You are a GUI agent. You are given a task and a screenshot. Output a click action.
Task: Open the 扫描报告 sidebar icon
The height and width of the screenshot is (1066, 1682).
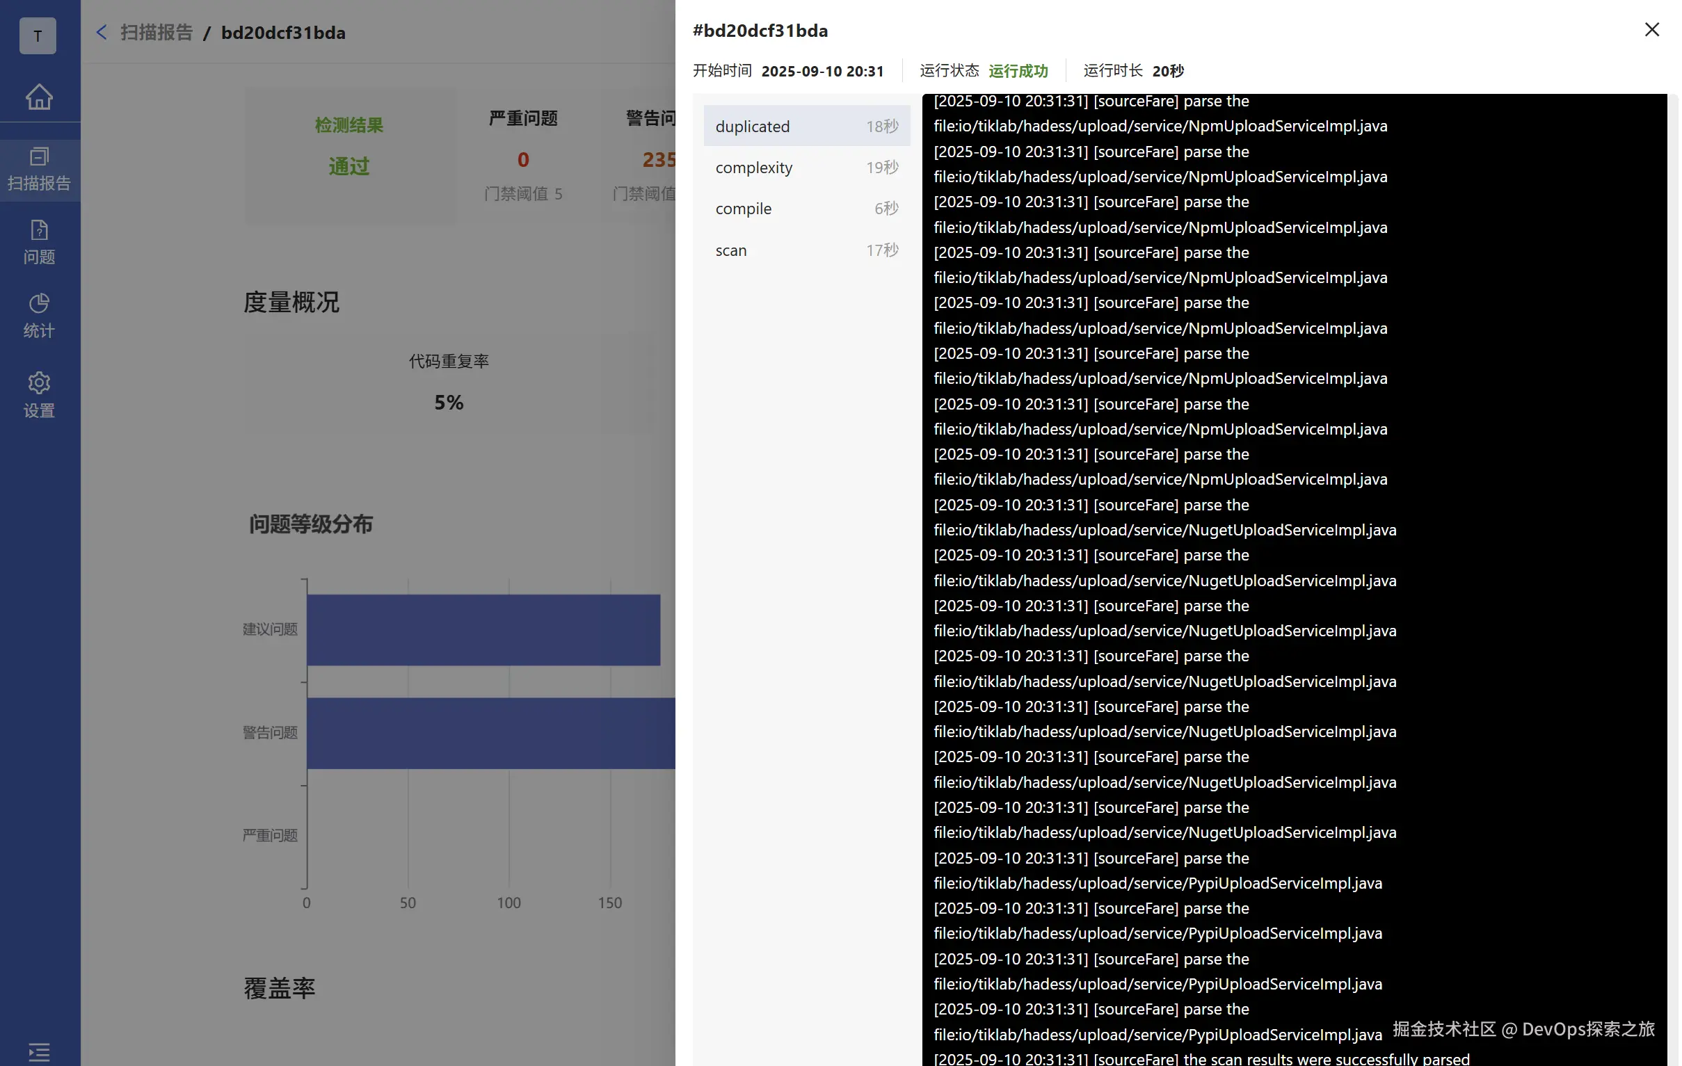point(39,168)
